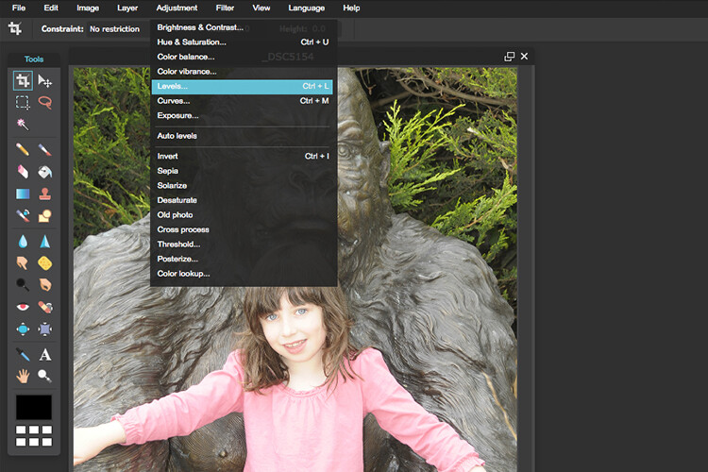The height and width of the screenshot is (472, 708).
Task: Open the Layer menu
Action: pos(127,8)
